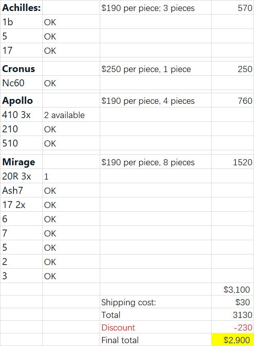Select the 3130 total value cell
The height and width of the screenshot is (346, 254).
click(232, 315)
